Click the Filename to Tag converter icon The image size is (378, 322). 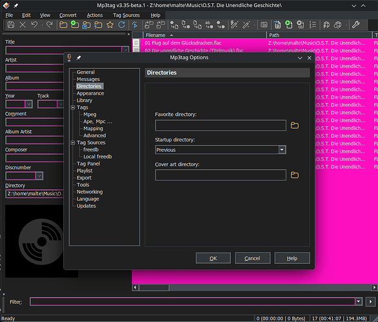pyautogui.click(x=186, y=24)
